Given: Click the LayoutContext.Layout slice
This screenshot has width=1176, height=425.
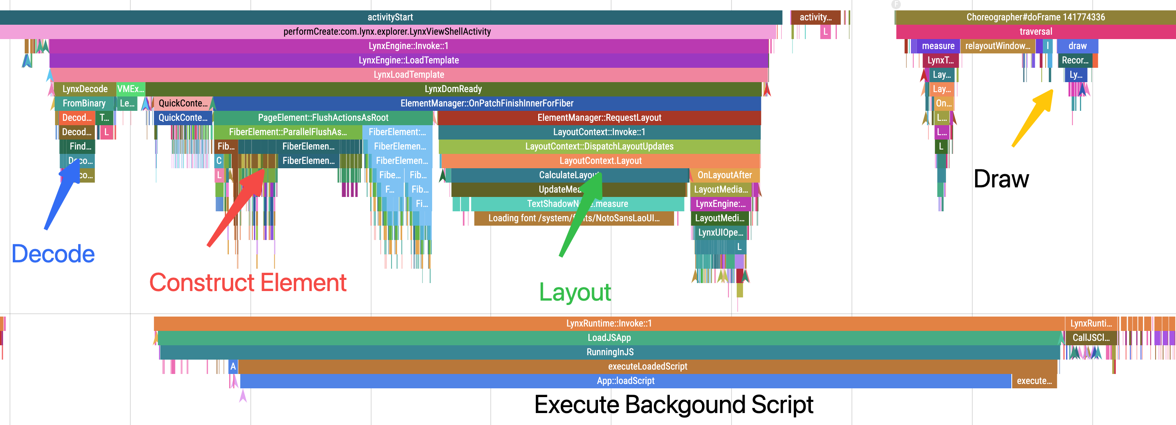Looking at the screenshot, I should (600, 161).
